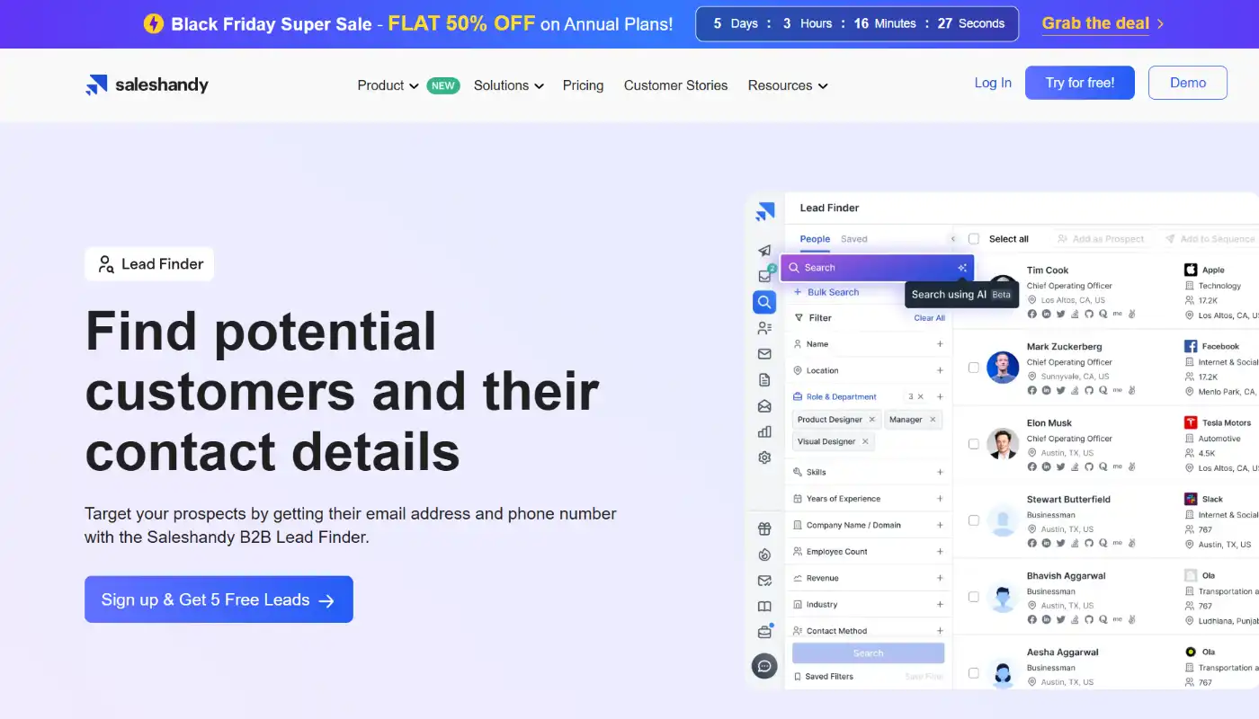
Task: Click the Saleshandy logo in the header
Action: click(147, 85)
